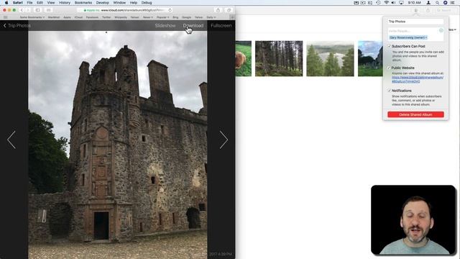Viewport: 460px width, 259px height.
Task: Toggle Notifications checkbox
Action: point(390,91)
